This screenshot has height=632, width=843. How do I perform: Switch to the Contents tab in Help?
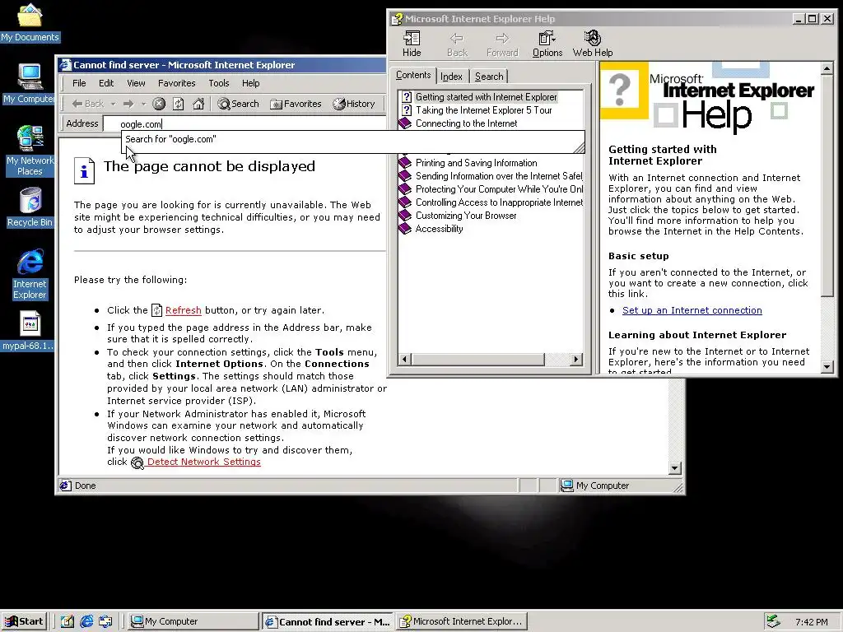point(413,75)
